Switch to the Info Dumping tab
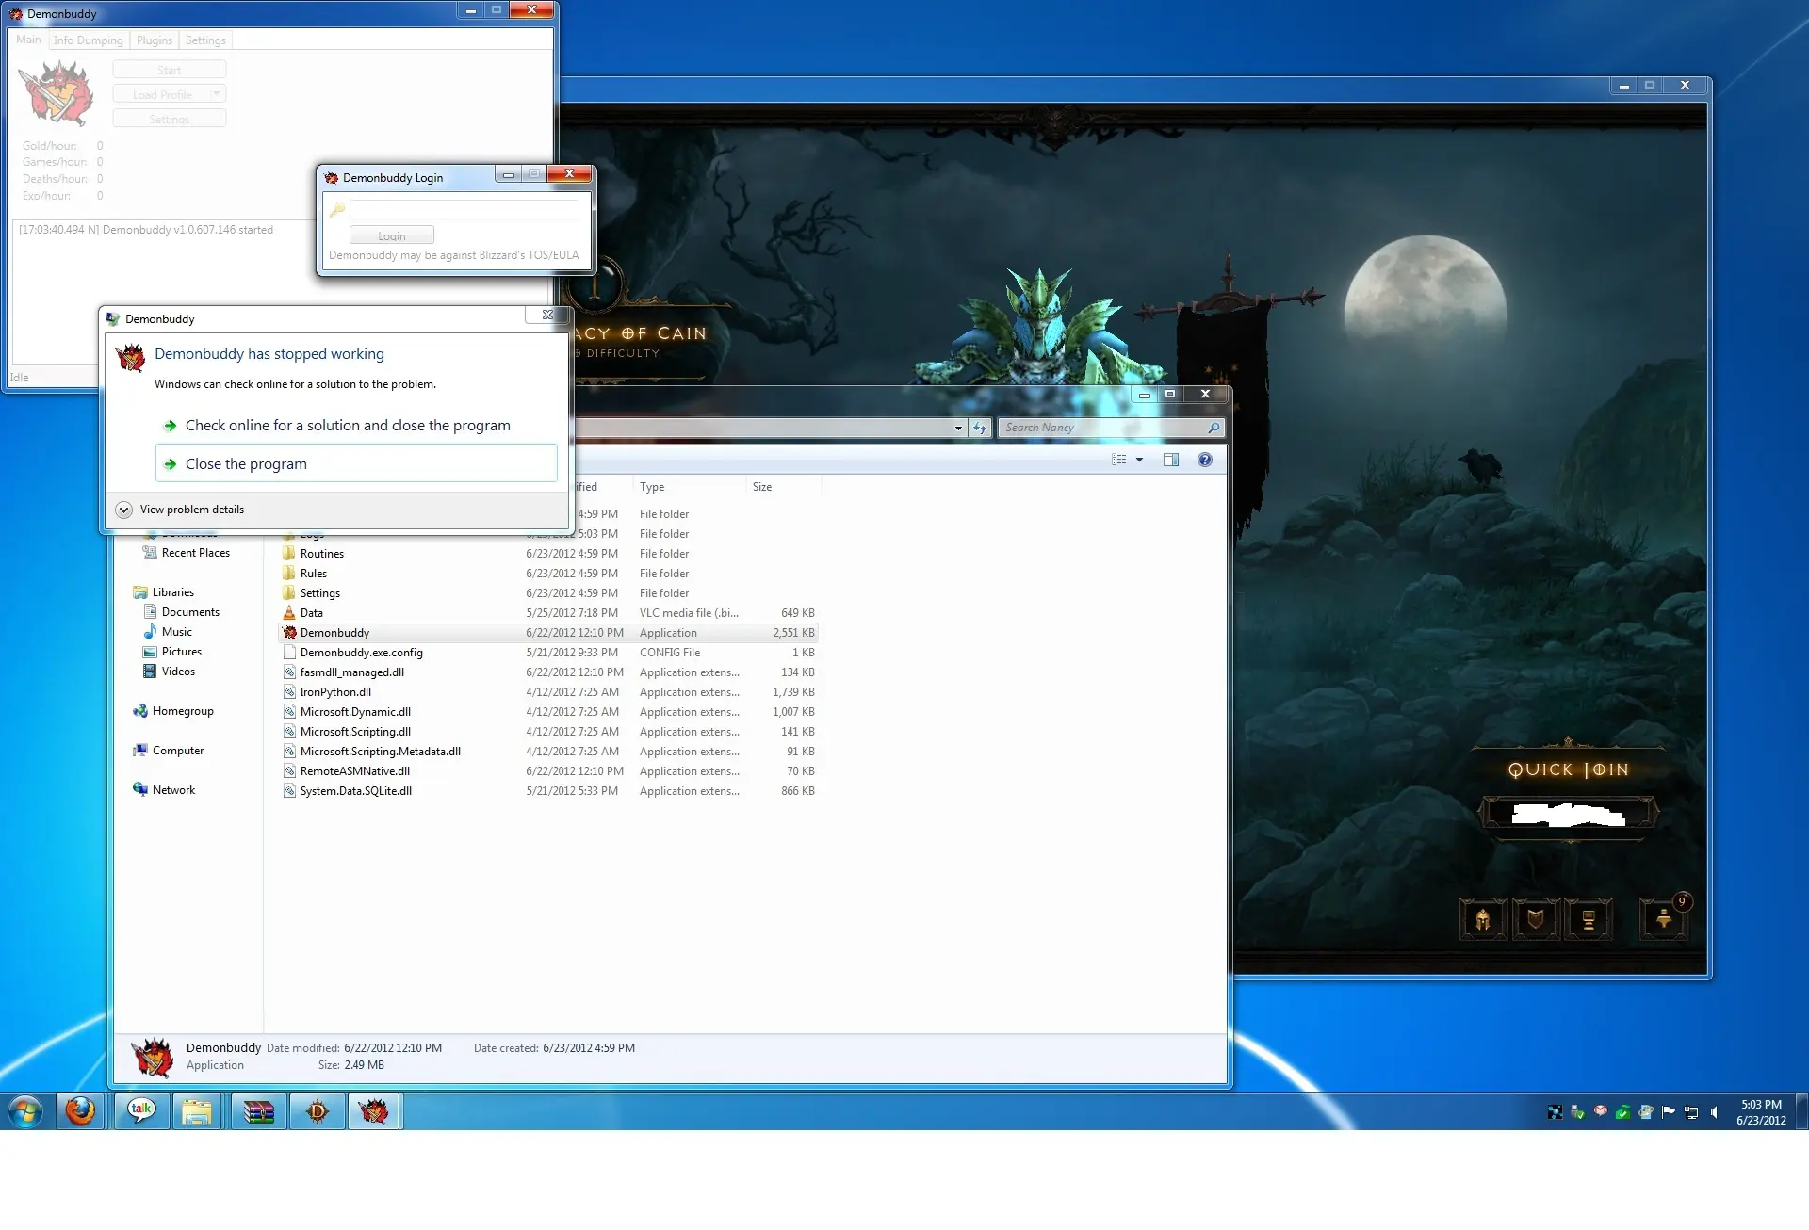 pyautogui.click(x=88, y=40)
